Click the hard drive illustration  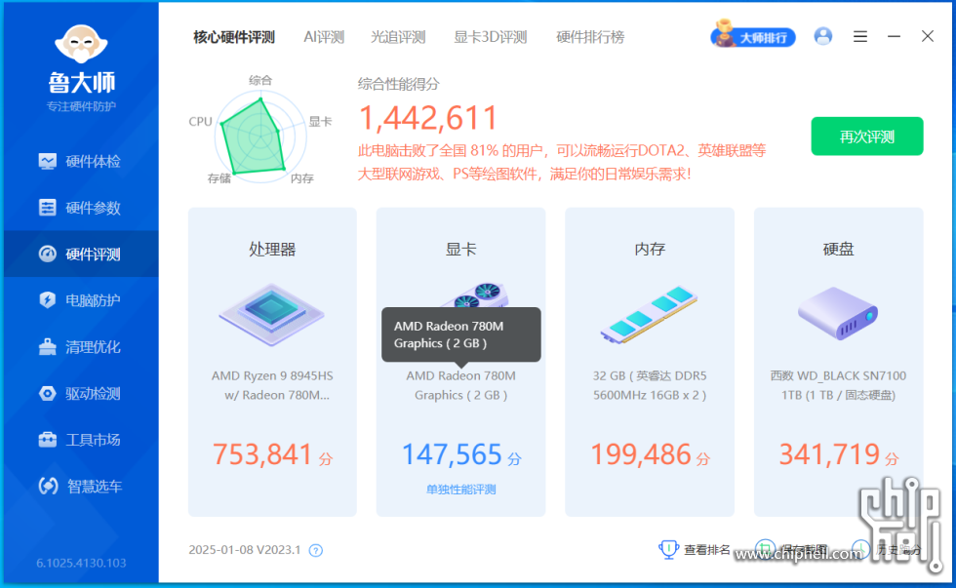point(838,314)
